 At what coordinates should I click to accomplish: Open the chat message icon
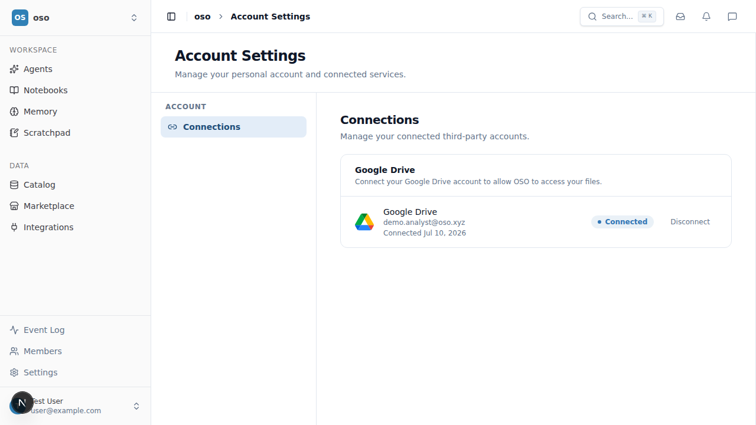(732, 17)
